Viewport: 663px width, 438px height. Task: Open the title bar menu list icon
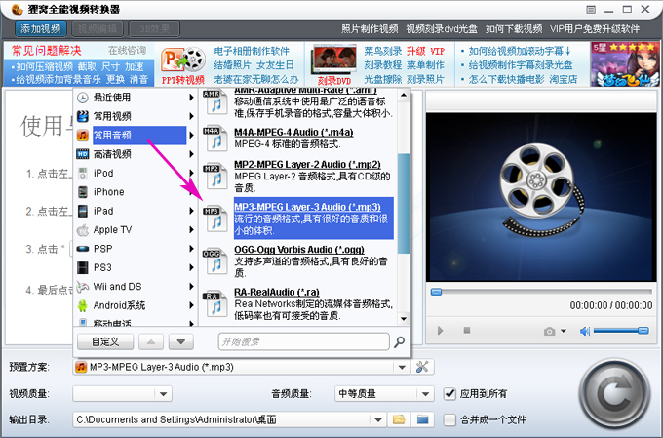pyautogui.click(x=591, y=10)
